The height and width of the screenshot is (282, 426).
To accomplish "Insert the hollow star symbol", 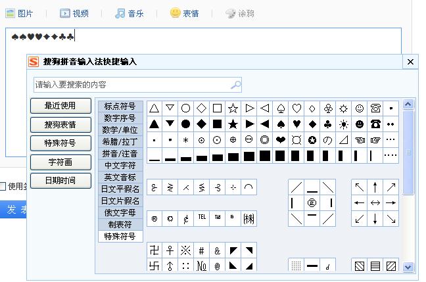I will coord(233,108).
